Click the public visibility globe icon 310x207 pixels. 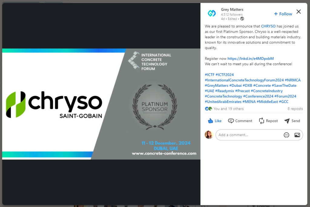[x=242, y=19]
